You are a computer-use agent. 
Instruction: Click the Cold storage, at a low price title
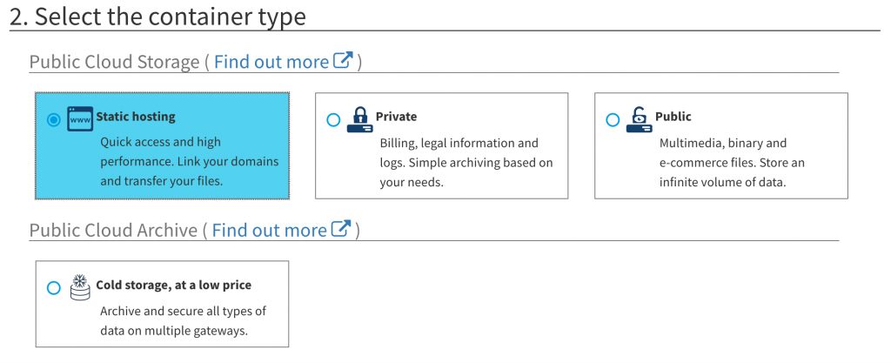(x=174, y=285)
